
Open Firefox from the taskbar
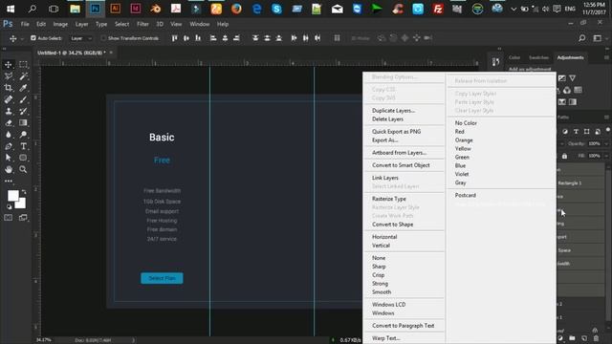236,9
